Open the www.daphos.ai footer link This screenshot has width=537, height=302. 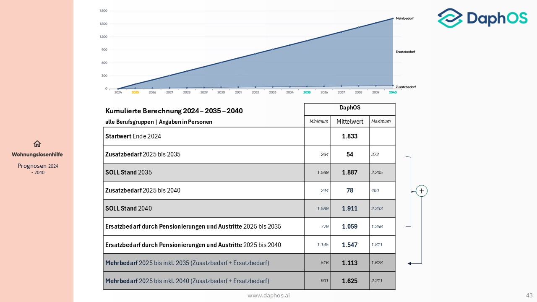[268, 296]
